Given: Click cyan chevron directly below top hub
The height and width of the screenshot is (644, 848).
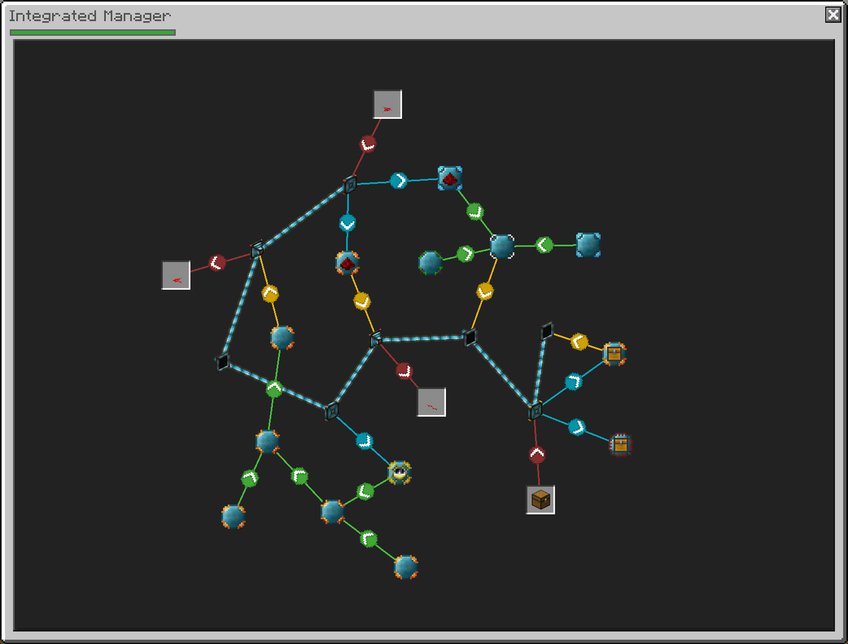Looking at the screenshot, I should click(x=347, y=223).
